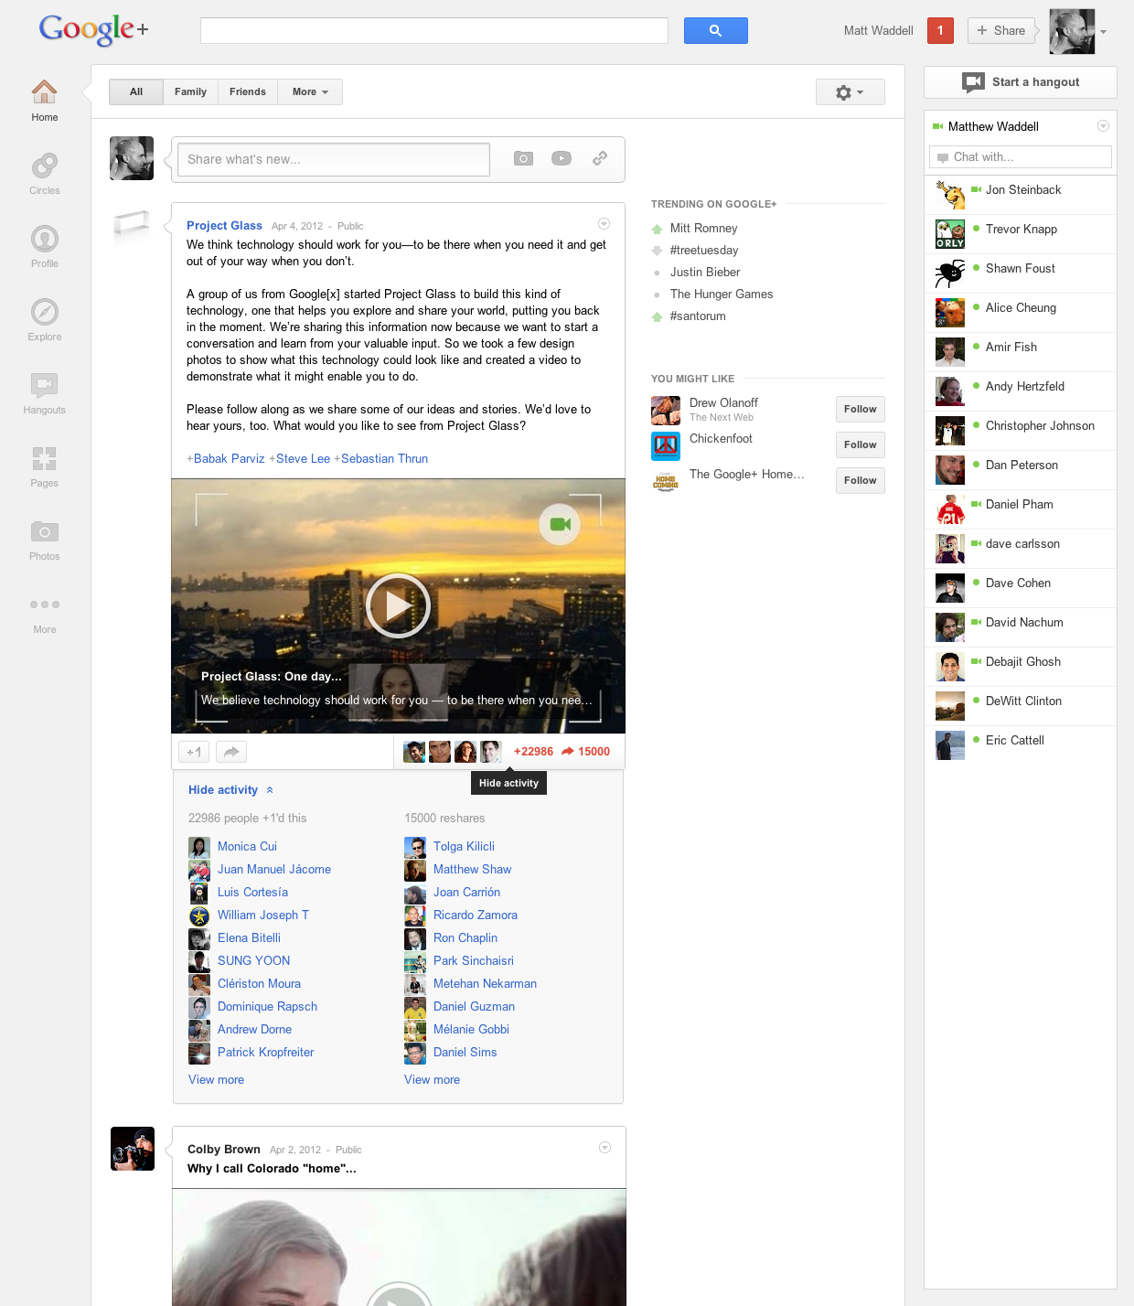Collapse the activity list with Hide activity
The width and height of the screenshot is (1134, 1306).
(224, 789)
